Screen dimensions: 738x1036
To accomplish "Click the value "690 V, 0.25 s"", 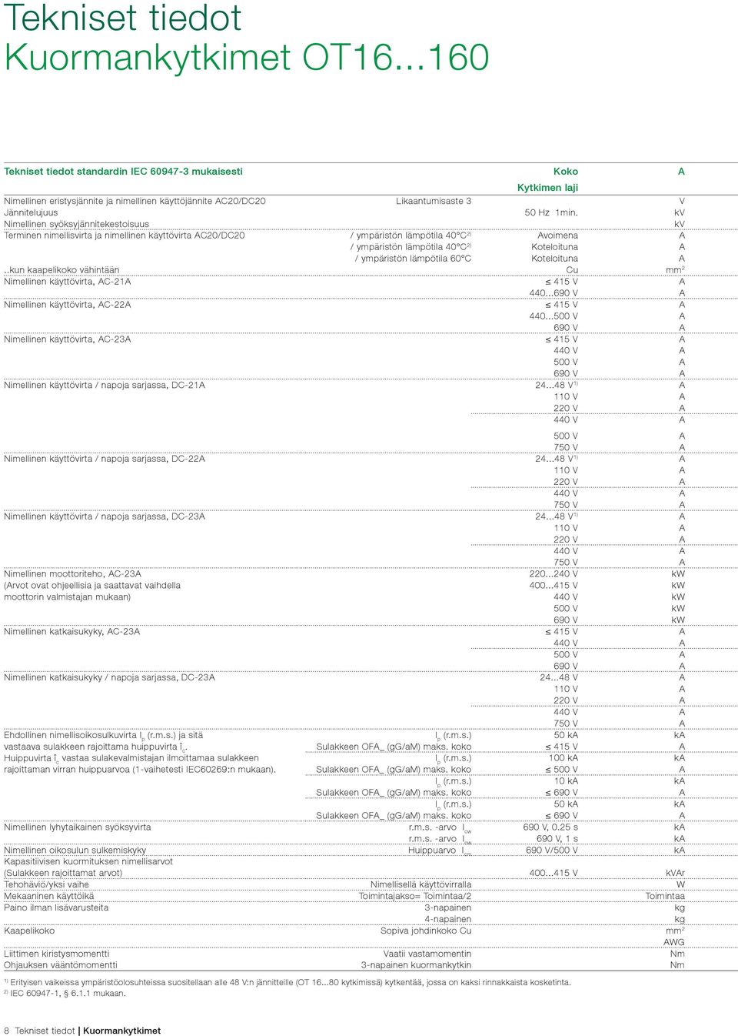I will 550,827.
